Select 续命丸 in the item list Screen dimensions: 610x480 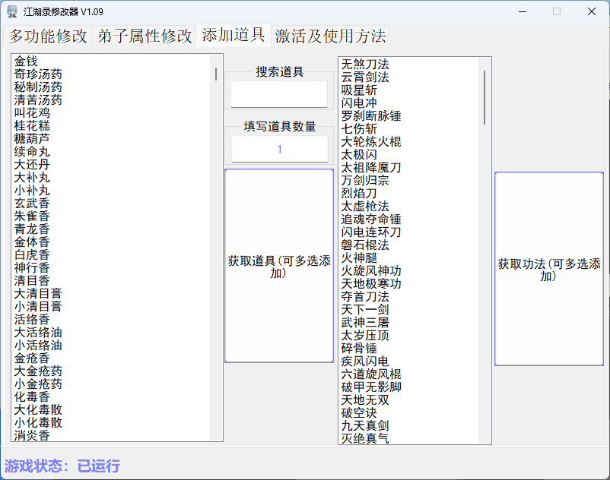[x=32, y=151]
